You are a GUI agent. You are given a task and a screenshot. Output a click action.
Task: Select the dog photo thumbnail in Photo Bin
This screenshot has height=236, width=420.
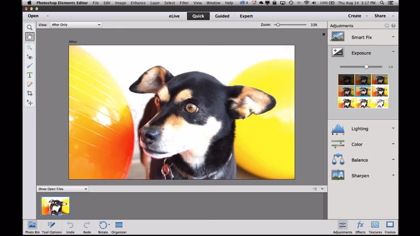point(55,206)
